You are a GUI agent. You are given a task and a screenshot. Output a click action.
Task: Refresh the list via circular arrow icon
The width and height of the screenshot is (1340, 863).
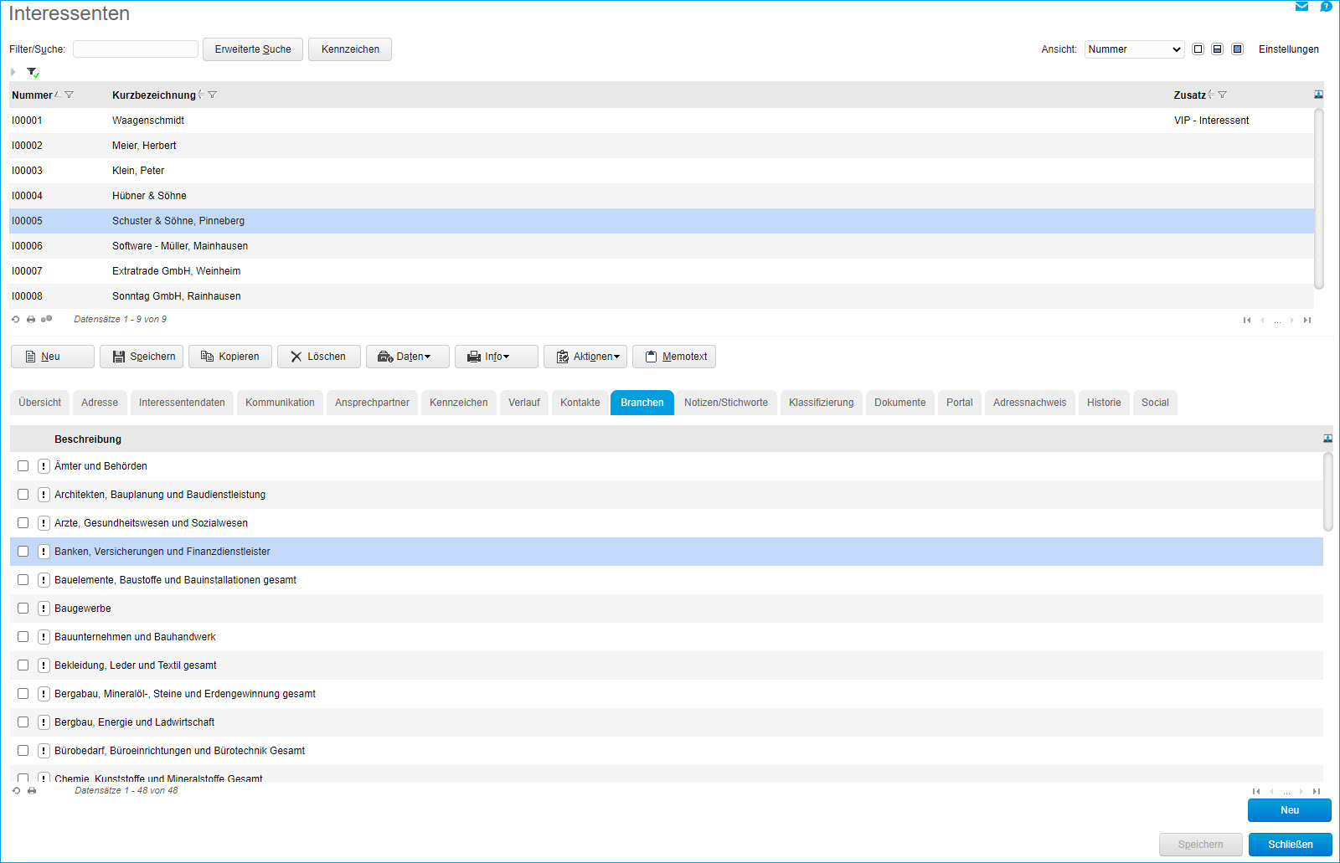[16, 319]
